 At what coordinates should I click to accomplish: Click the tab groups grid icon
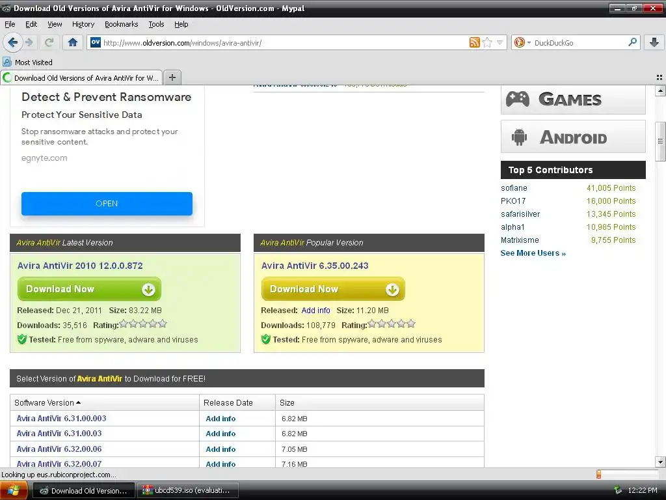pyautogui.click(x=659, y=77)
